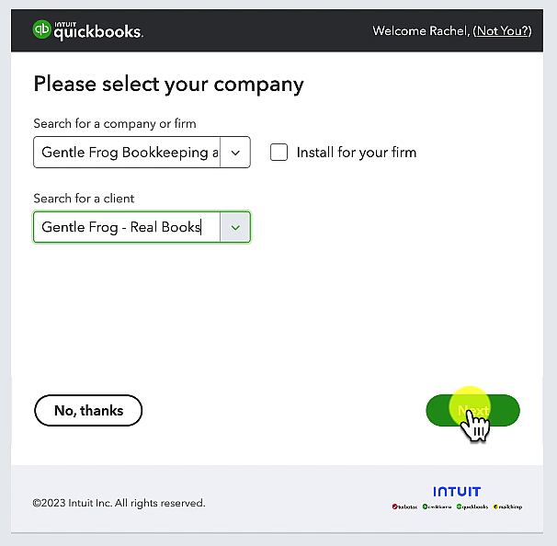Open the Mailchimp footer brand icon
This screenshot has width=557, height=546.
(507, 506)
